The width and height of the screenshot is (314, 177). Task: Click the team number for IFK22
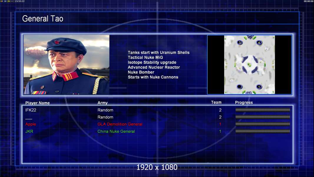(x=220, y=110)
